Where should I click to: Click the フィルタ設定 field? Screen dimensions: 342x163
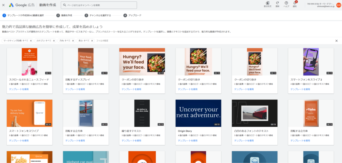[102, 41]
